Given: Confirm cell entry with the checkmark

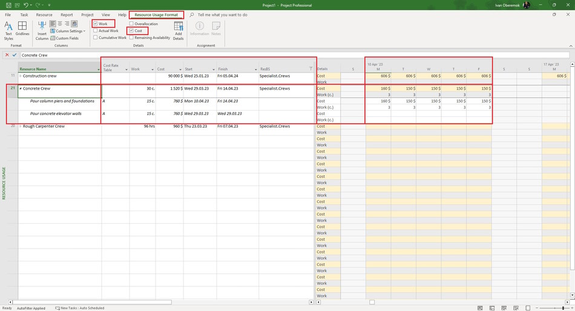Looking at the screenshot, I should [x=15, y=54].
